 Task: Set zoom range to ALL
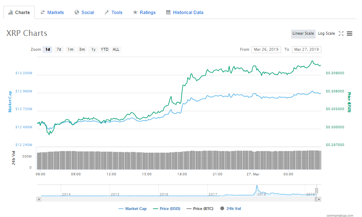tap(116, 50)
